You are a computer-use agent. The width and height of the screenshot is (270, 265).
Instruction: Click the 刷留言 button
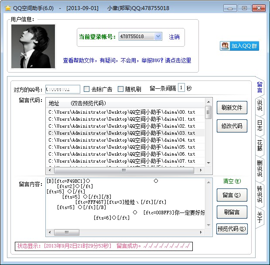(232, 212)
